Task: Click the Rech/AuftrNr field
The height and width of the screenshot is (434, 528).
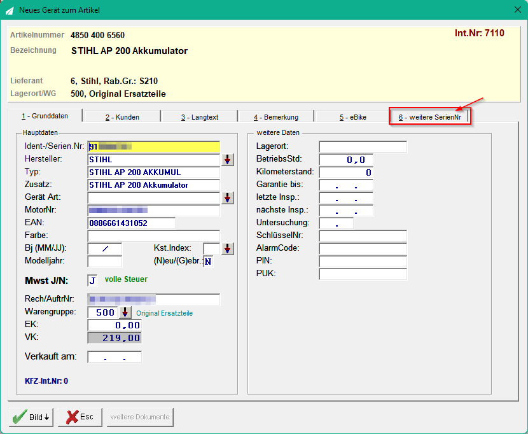Action: coord(153,299)
